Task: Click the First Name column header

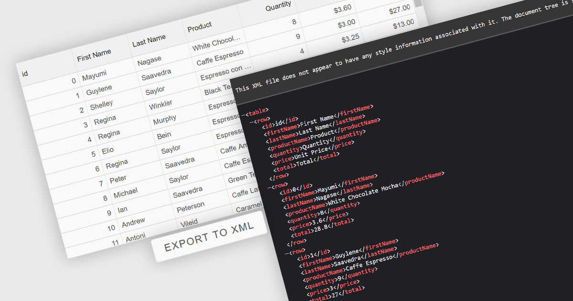Action: click(x=94, y=55)
